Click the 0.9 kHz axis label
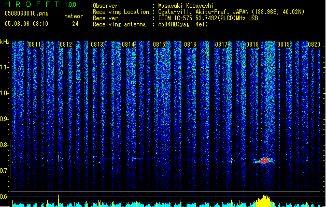This screenshot has height=207, width=326. (x=5, y=119)
